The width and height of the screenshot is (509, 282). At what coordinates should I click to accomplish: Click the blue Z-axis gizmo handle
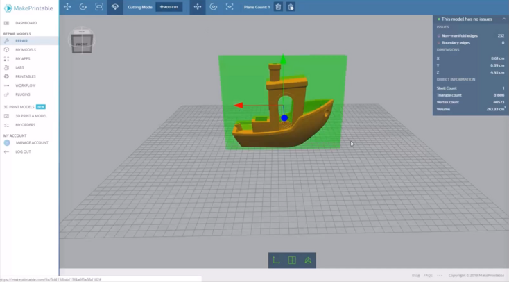(284, 118)
